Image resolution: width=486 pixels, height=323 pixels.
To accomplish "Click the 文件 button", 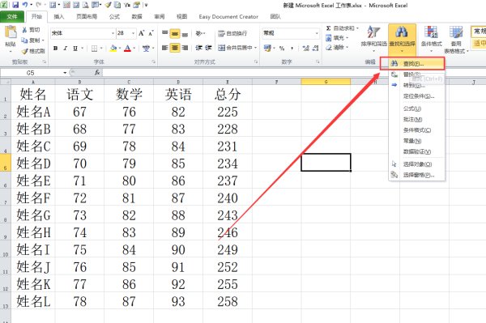I will (12, 16).
